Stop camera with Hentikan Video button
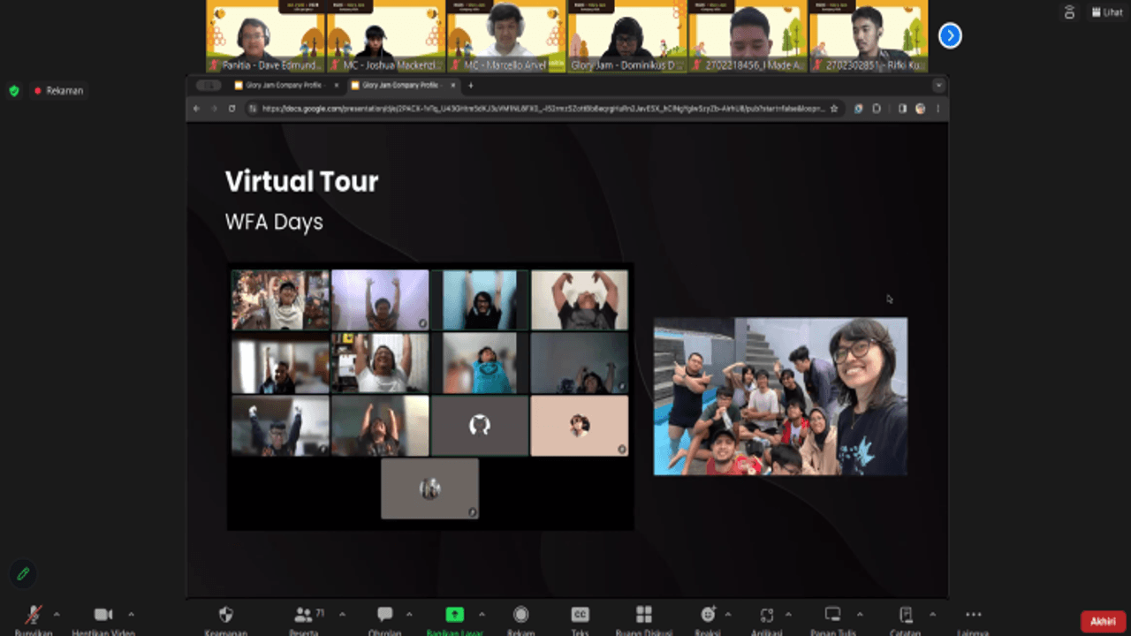 103,620
